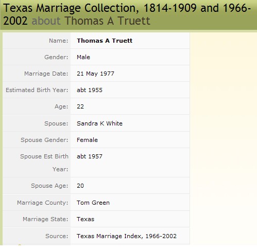Click the Spouse Age value 20
The image size is (257, 252).
[x=80, y=186]
